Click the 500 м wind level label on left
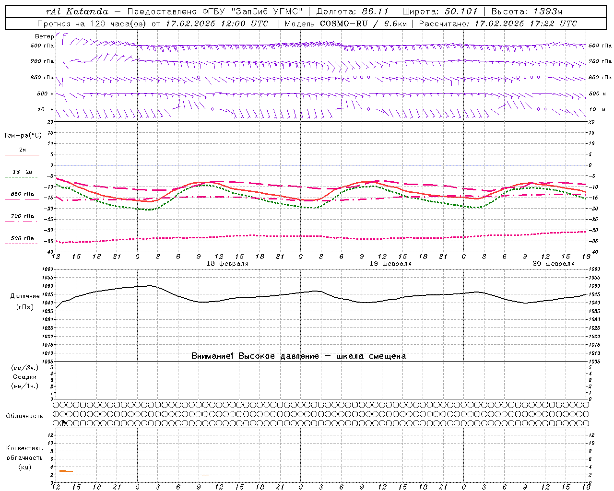The width and height of the screenshot is (614, 491). (x=45, y=94)
